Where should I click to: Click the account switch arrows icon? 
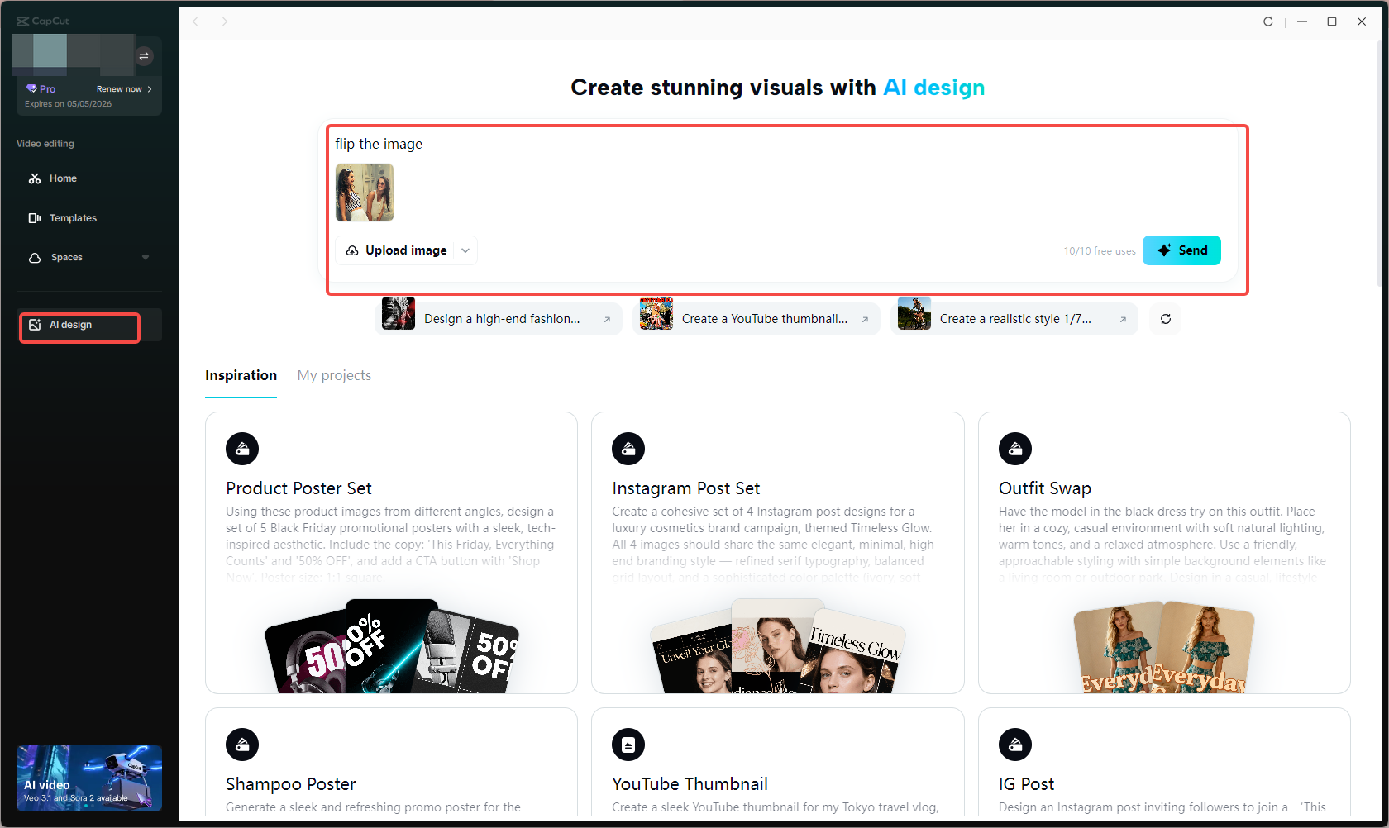pyautogui.click(x=145, y=56)
